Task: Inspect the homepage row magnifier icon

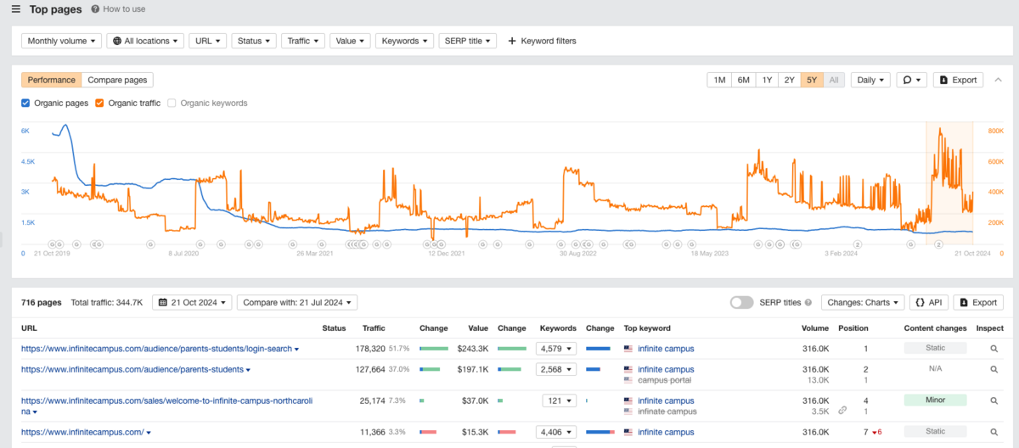Action: [994, 432]
